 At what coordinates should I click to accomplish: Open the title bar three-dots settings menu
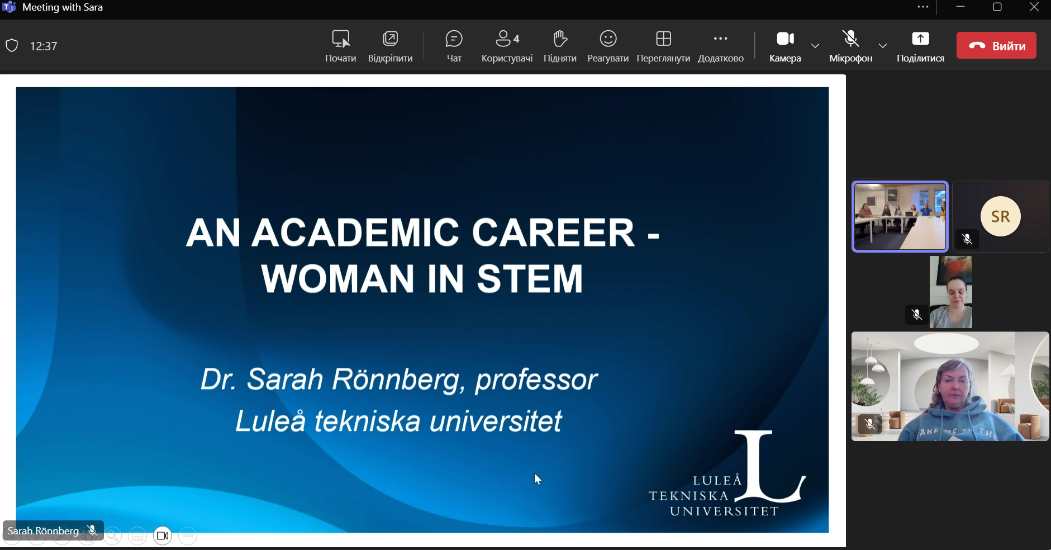click(x=923, y=7)
